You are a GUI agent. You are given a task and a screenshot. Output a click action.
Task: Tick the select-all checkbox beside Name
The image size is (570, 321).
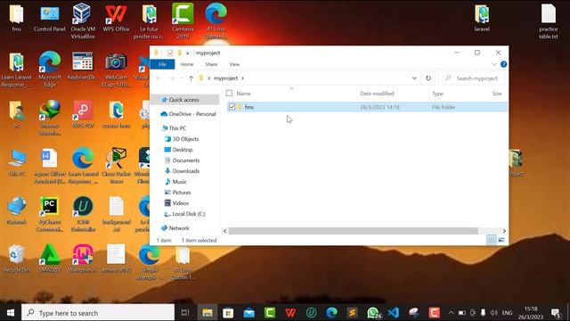[229, 93]
